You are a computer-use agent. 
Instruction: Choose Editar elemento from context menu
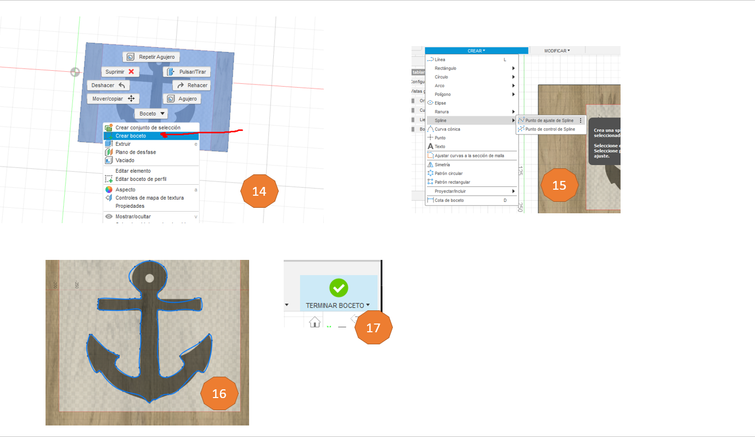pyautogui.click(x=151, y=171)
